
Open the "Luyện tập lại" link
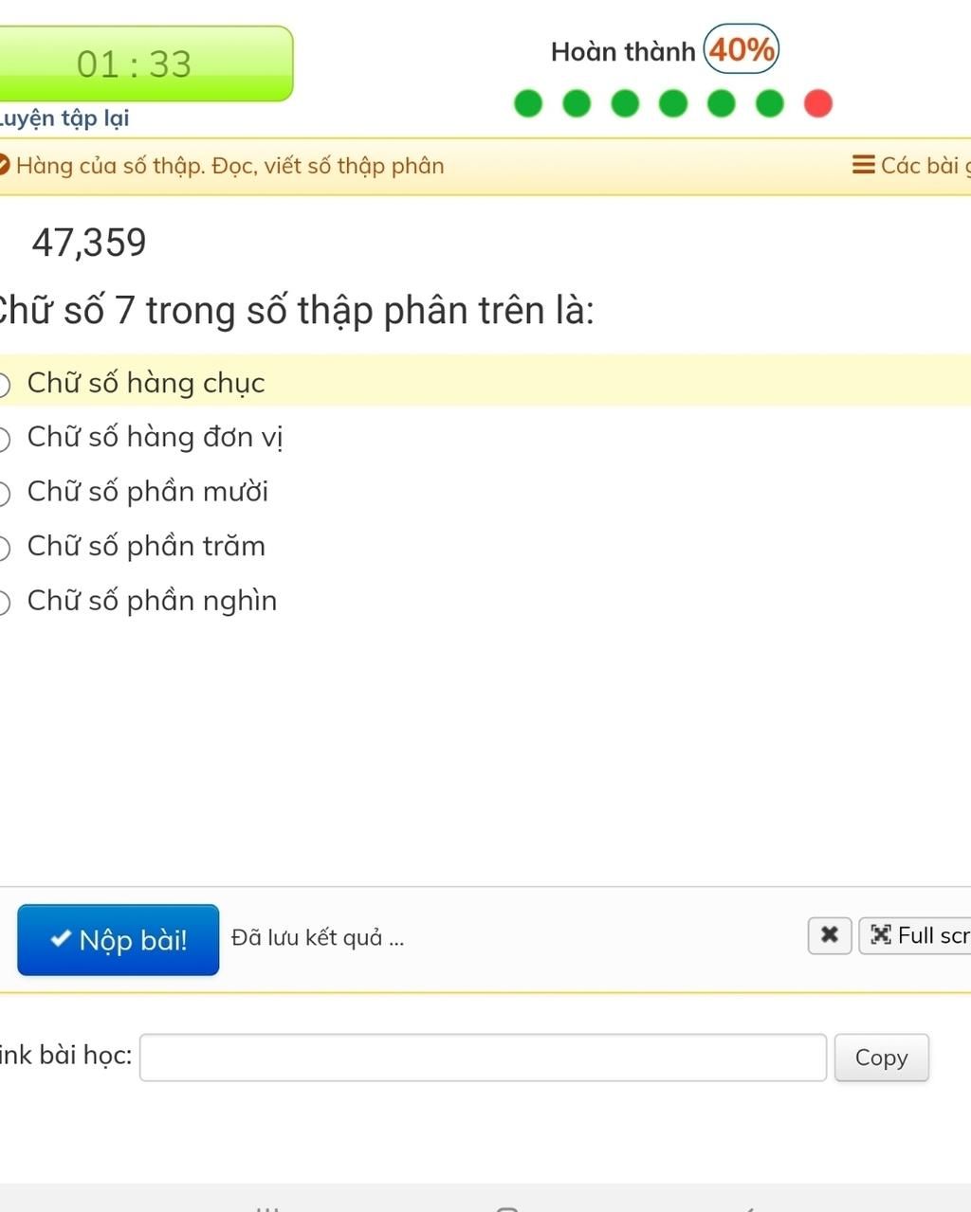pyautogui.click(x=64, y=118)
